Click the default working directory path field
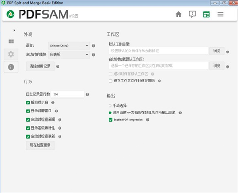The image size is (238, 193). tap(158, 51)
